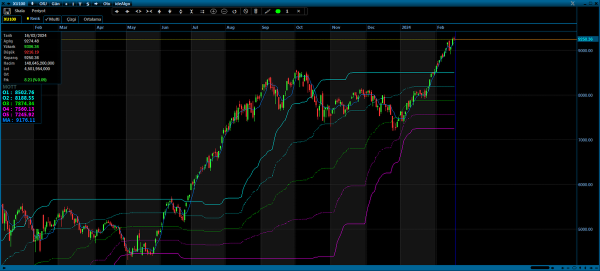This screenshot has width=600, height=271.
Task: Open the Gün period selector
Action: pyautogui.click(x=55, y=3)
